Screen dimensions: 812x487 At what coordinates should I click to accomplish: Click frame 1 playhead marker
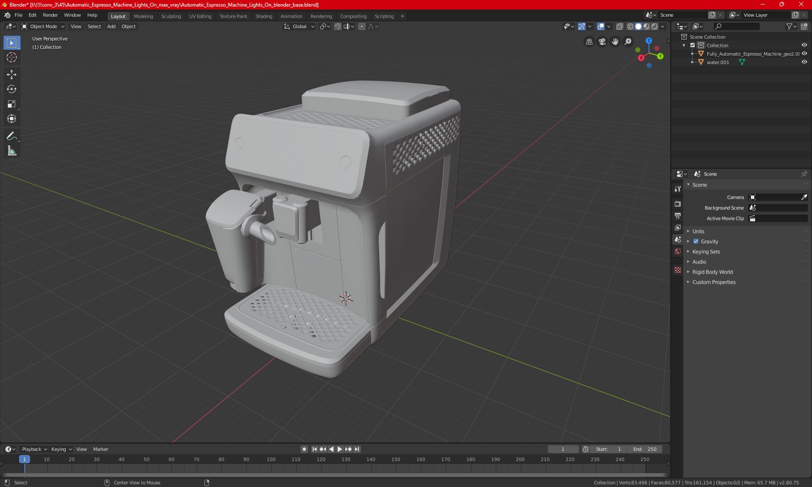24,459
